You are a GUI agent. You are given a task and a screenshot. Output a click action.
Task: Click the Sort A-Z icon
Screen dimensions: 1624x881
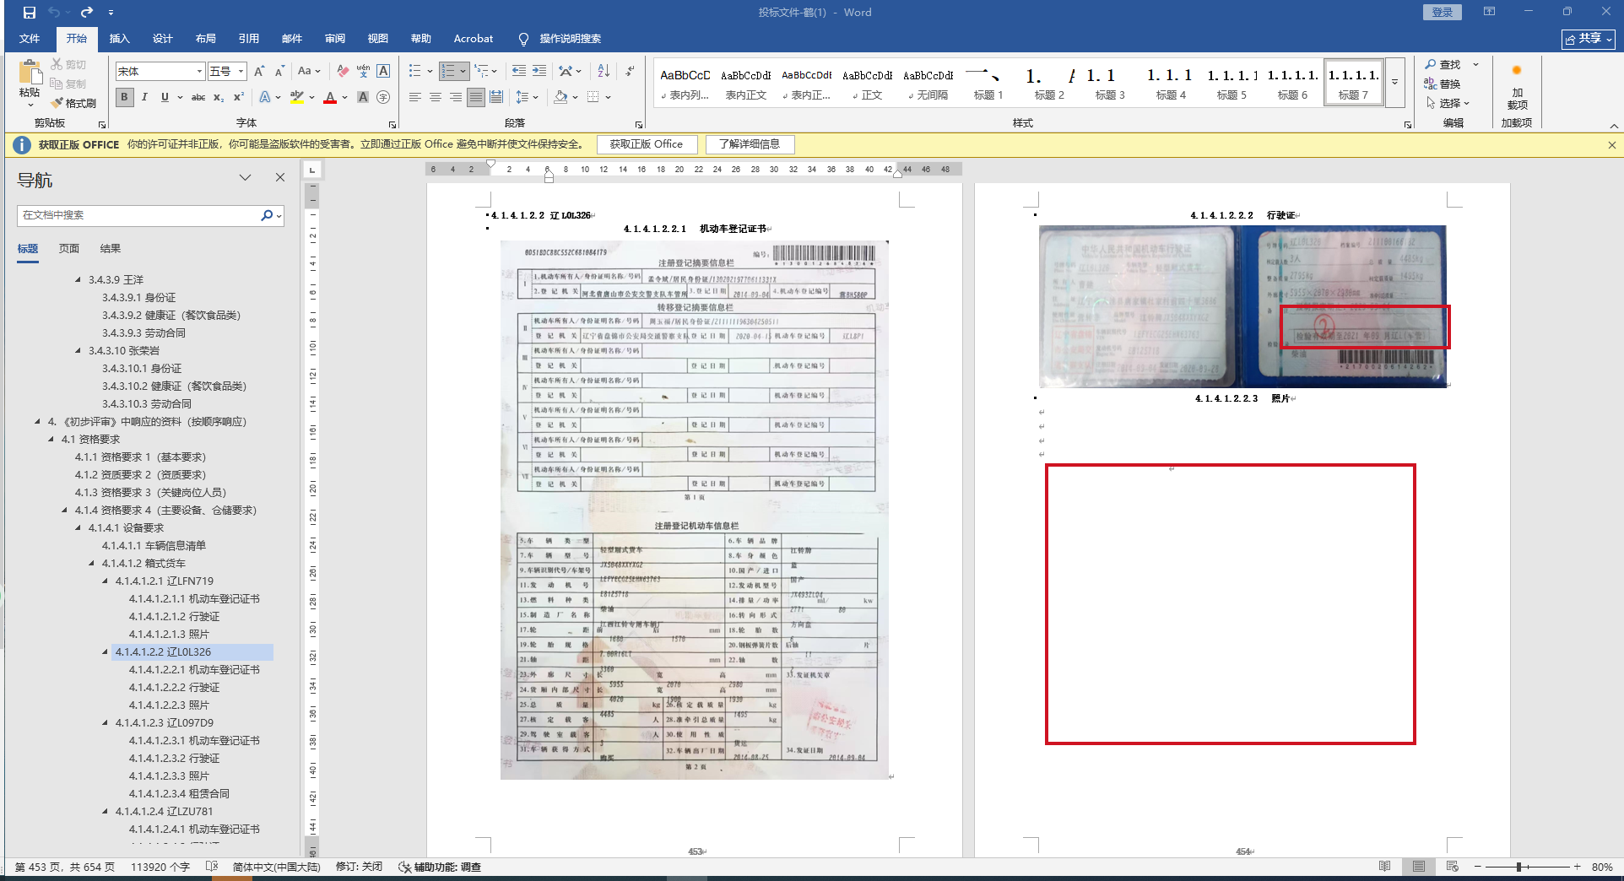[604, 71]
